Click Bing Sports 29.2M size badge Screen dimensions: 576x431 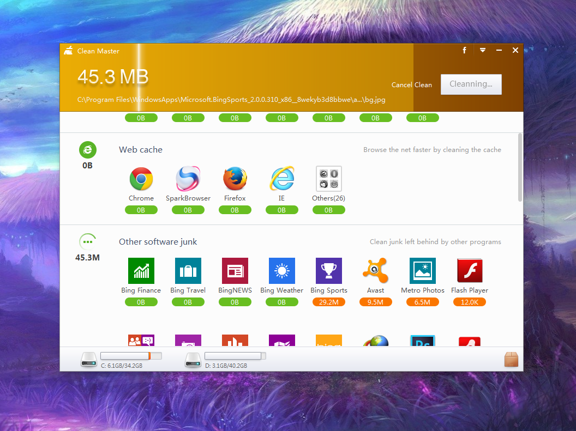point(329,302)
